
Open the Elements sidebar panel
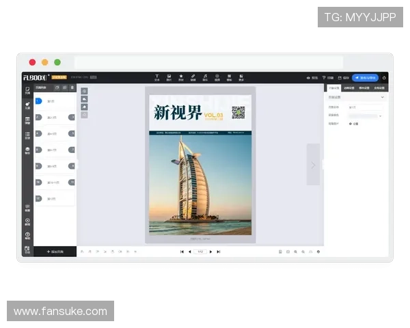(27, 106)
